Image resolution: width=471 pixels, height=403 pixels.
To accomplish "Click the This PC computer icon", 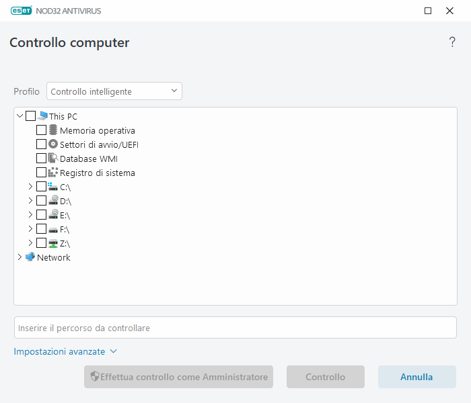I will 42,116.
